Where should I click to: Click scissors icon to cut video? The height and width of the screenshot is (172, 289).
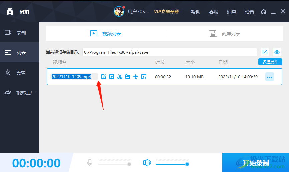(x=120, y=77)
